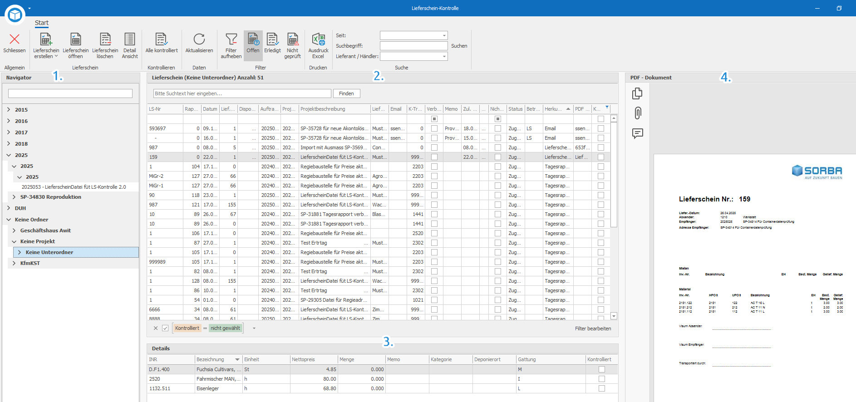The height and width of the screenshot is (402, 856).
Task: Click the copy documents icon in PDF panel
Action: pyautogui.click(x=637, y=93)
